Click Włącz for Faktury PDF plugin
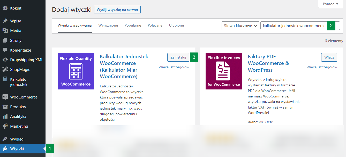The height and width of the screenshot is (157, 346). click(x=329, y=57)
